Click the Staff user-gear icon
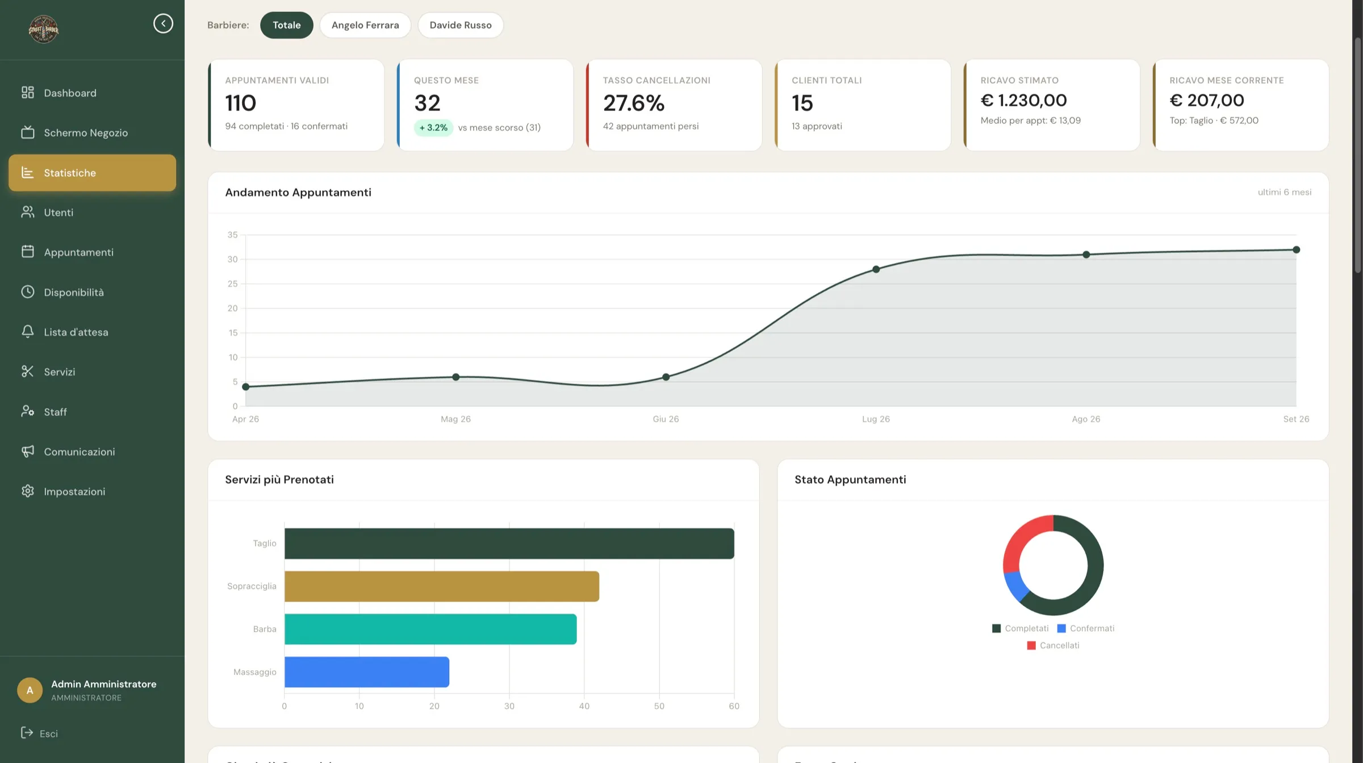 pos(28,411)
